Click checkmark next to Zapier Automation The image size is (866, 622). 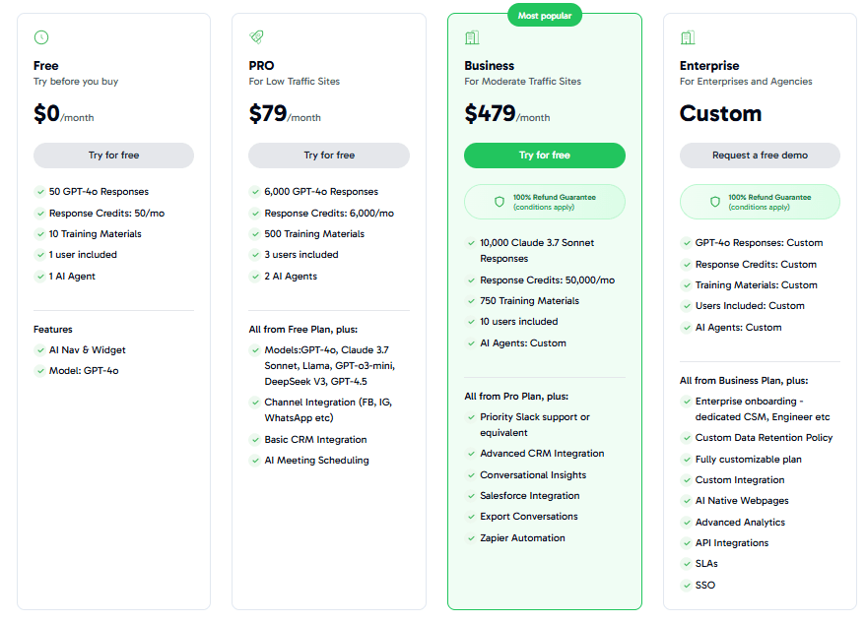pos(470,538)
